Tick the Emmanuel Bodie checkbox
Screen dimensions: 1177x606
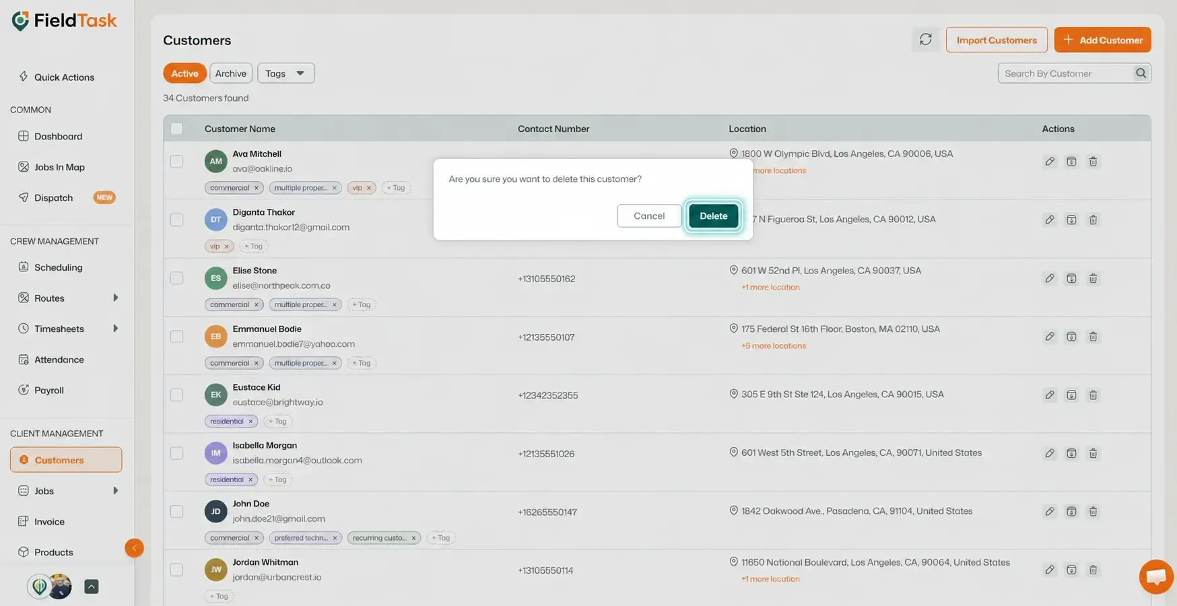[x=176, y=337]
